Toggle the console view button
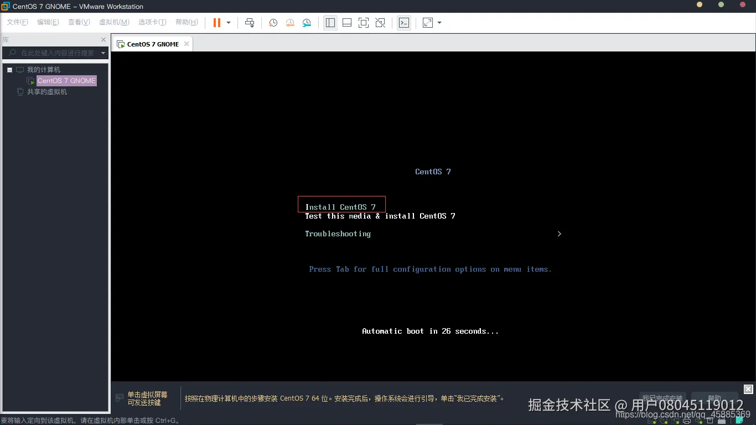The image size is (756, 425). 403,23
